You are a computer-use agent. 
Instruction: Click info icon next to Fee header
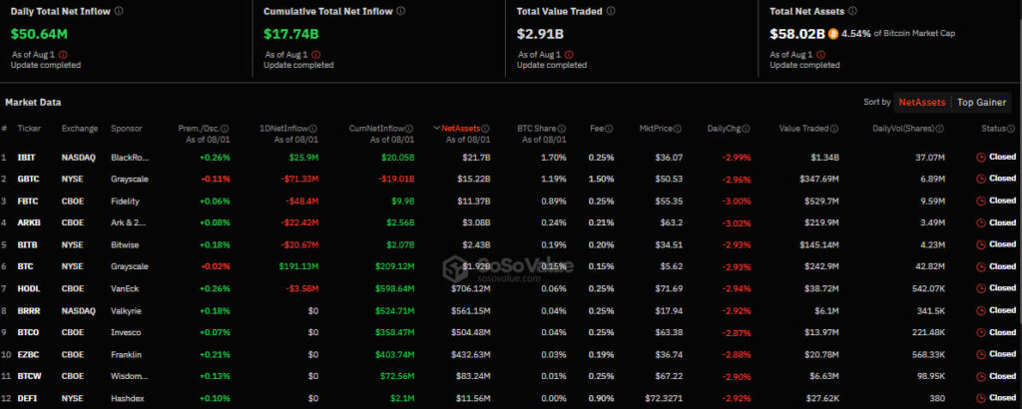pyautogui.click(x=609, y=129)
